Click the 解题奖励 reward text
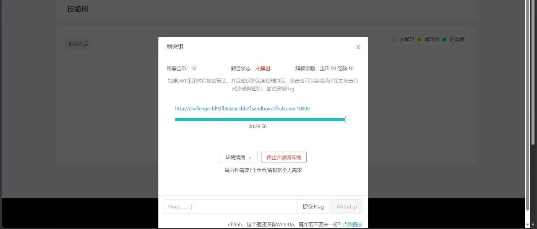537x229 pixels. [324, 68]
